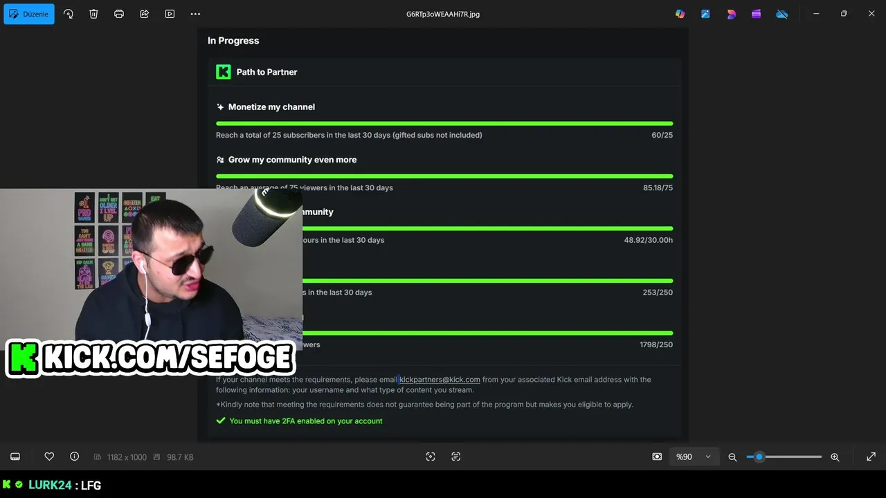Image resolution: width=886 pixels, height=498 pixels.
Task: Print the image via the printer icon
Action: pyautogui.click(x=119, y=14)
